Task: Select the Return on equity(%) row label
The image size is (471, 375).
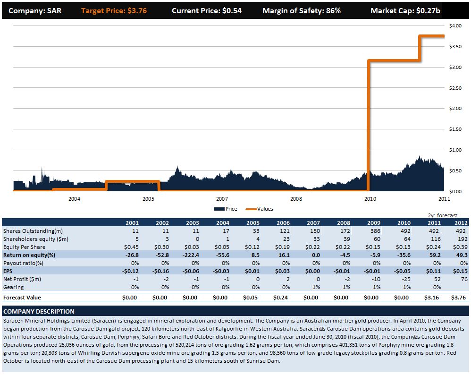Action: 29,255
